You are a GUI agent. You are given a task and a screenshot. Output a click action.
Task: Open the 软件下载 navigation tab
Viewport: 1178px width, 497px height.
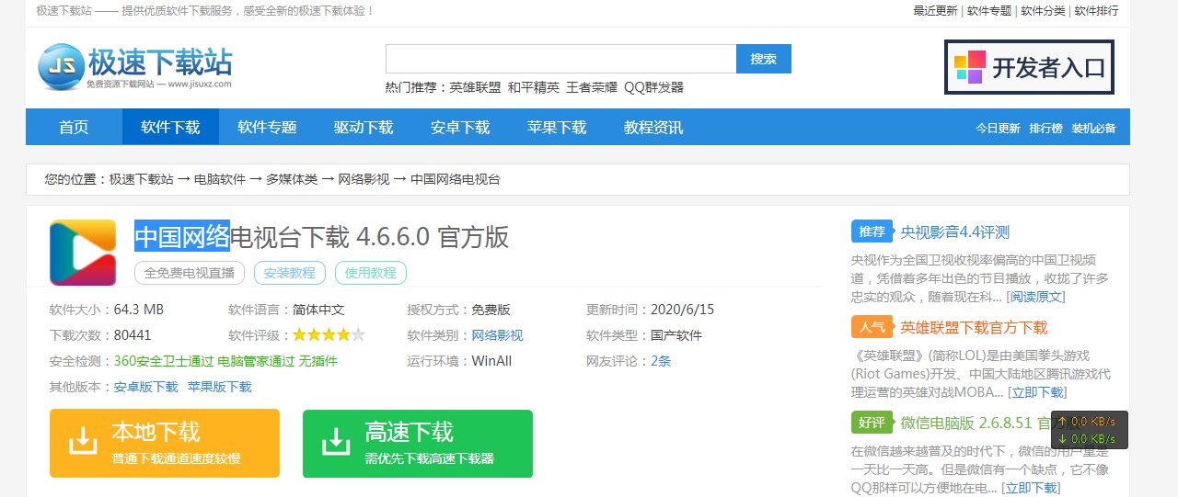pos(170,128)
